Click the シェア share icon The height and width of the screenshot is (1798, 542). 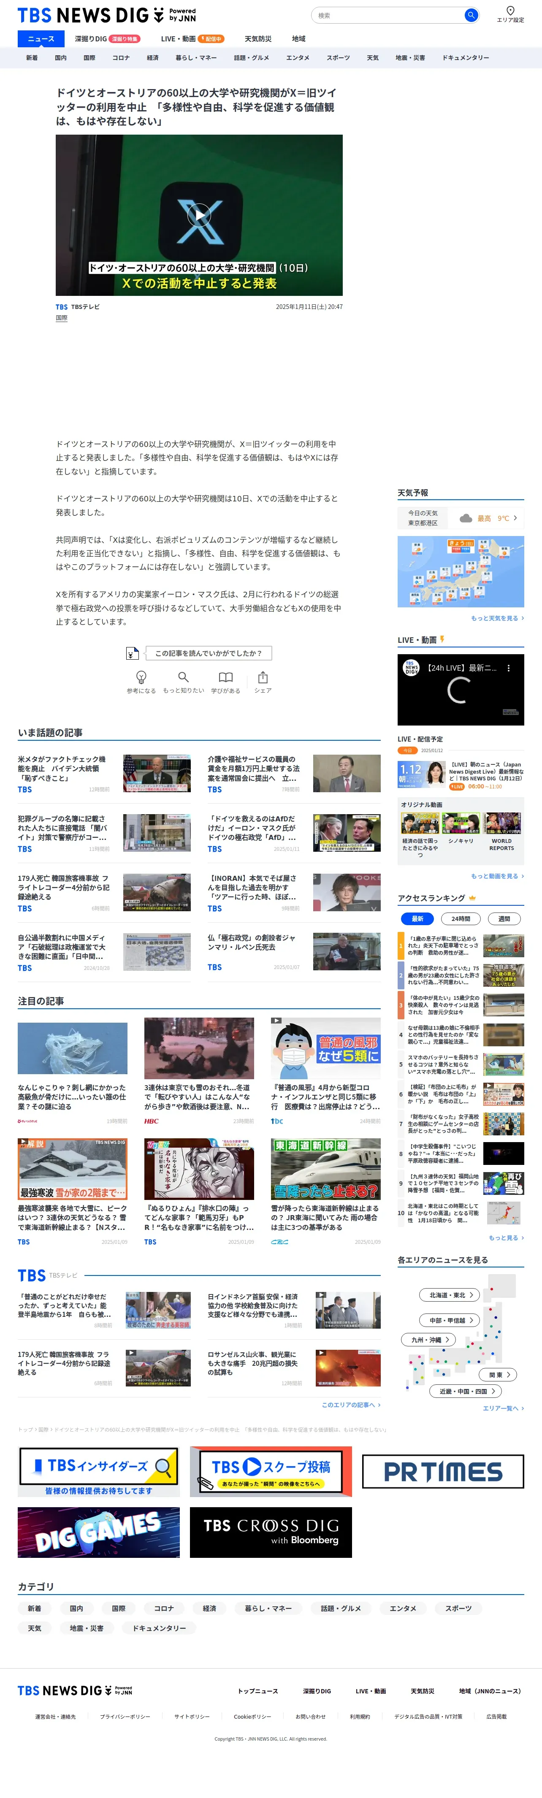[263, 677]
